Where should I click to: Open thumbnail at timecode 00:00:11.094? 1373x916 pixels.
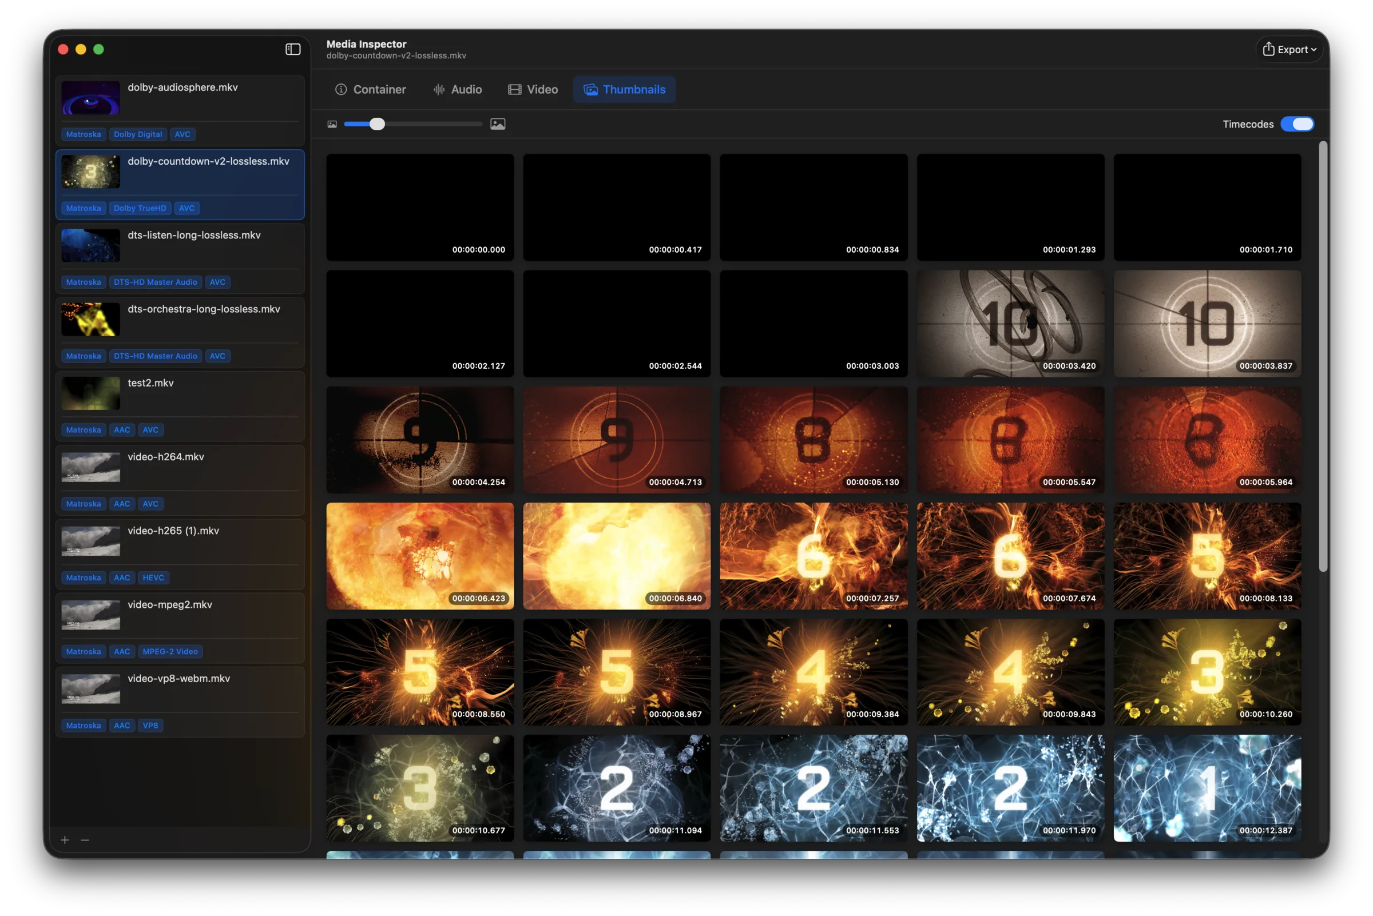617,788
